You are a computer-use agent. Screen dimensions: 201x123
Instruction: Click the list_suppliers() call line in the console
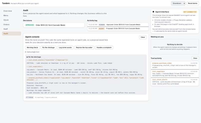point(34,66)
